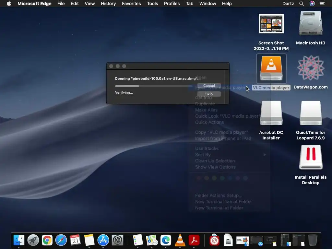Skip the dmg verification
The height and width of the screenshot is (249, 332).
click(x=209, y=94)
